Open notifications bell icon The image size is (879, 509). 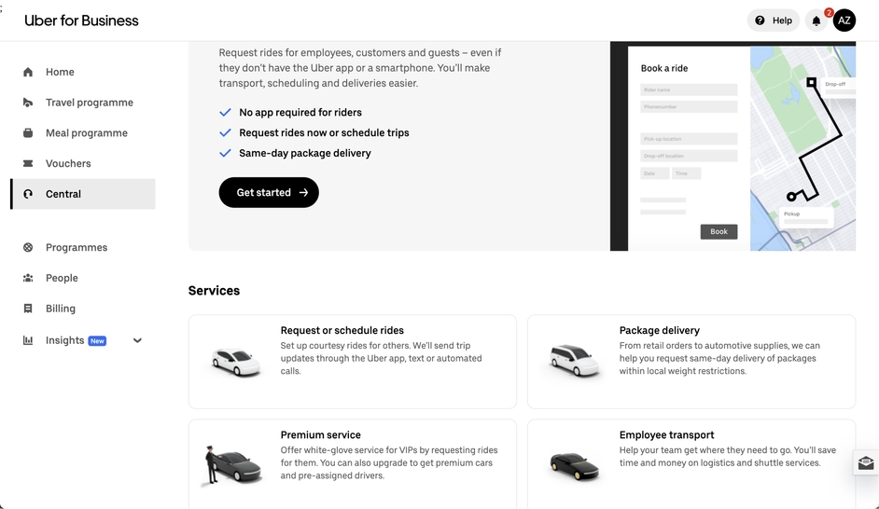coord(816,21)
